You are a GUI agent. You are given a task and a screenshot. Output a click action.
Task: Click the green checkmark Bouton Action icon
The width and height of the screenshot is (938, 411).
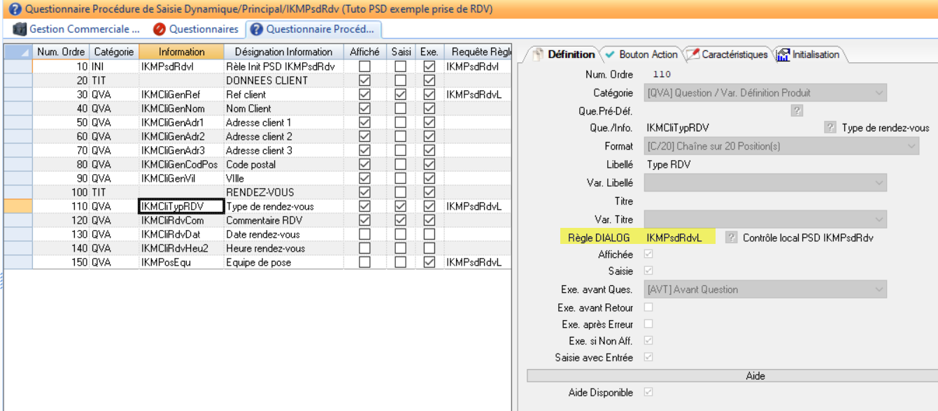[610, 55]
